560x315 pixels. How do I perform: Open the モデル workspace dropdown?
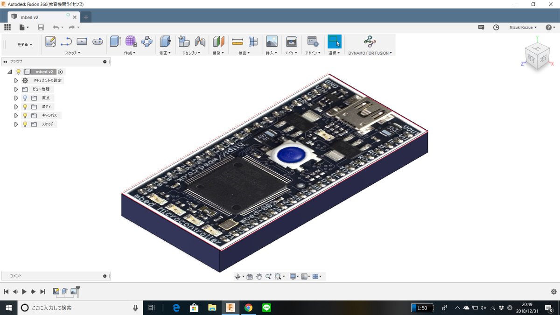point(25,45)
